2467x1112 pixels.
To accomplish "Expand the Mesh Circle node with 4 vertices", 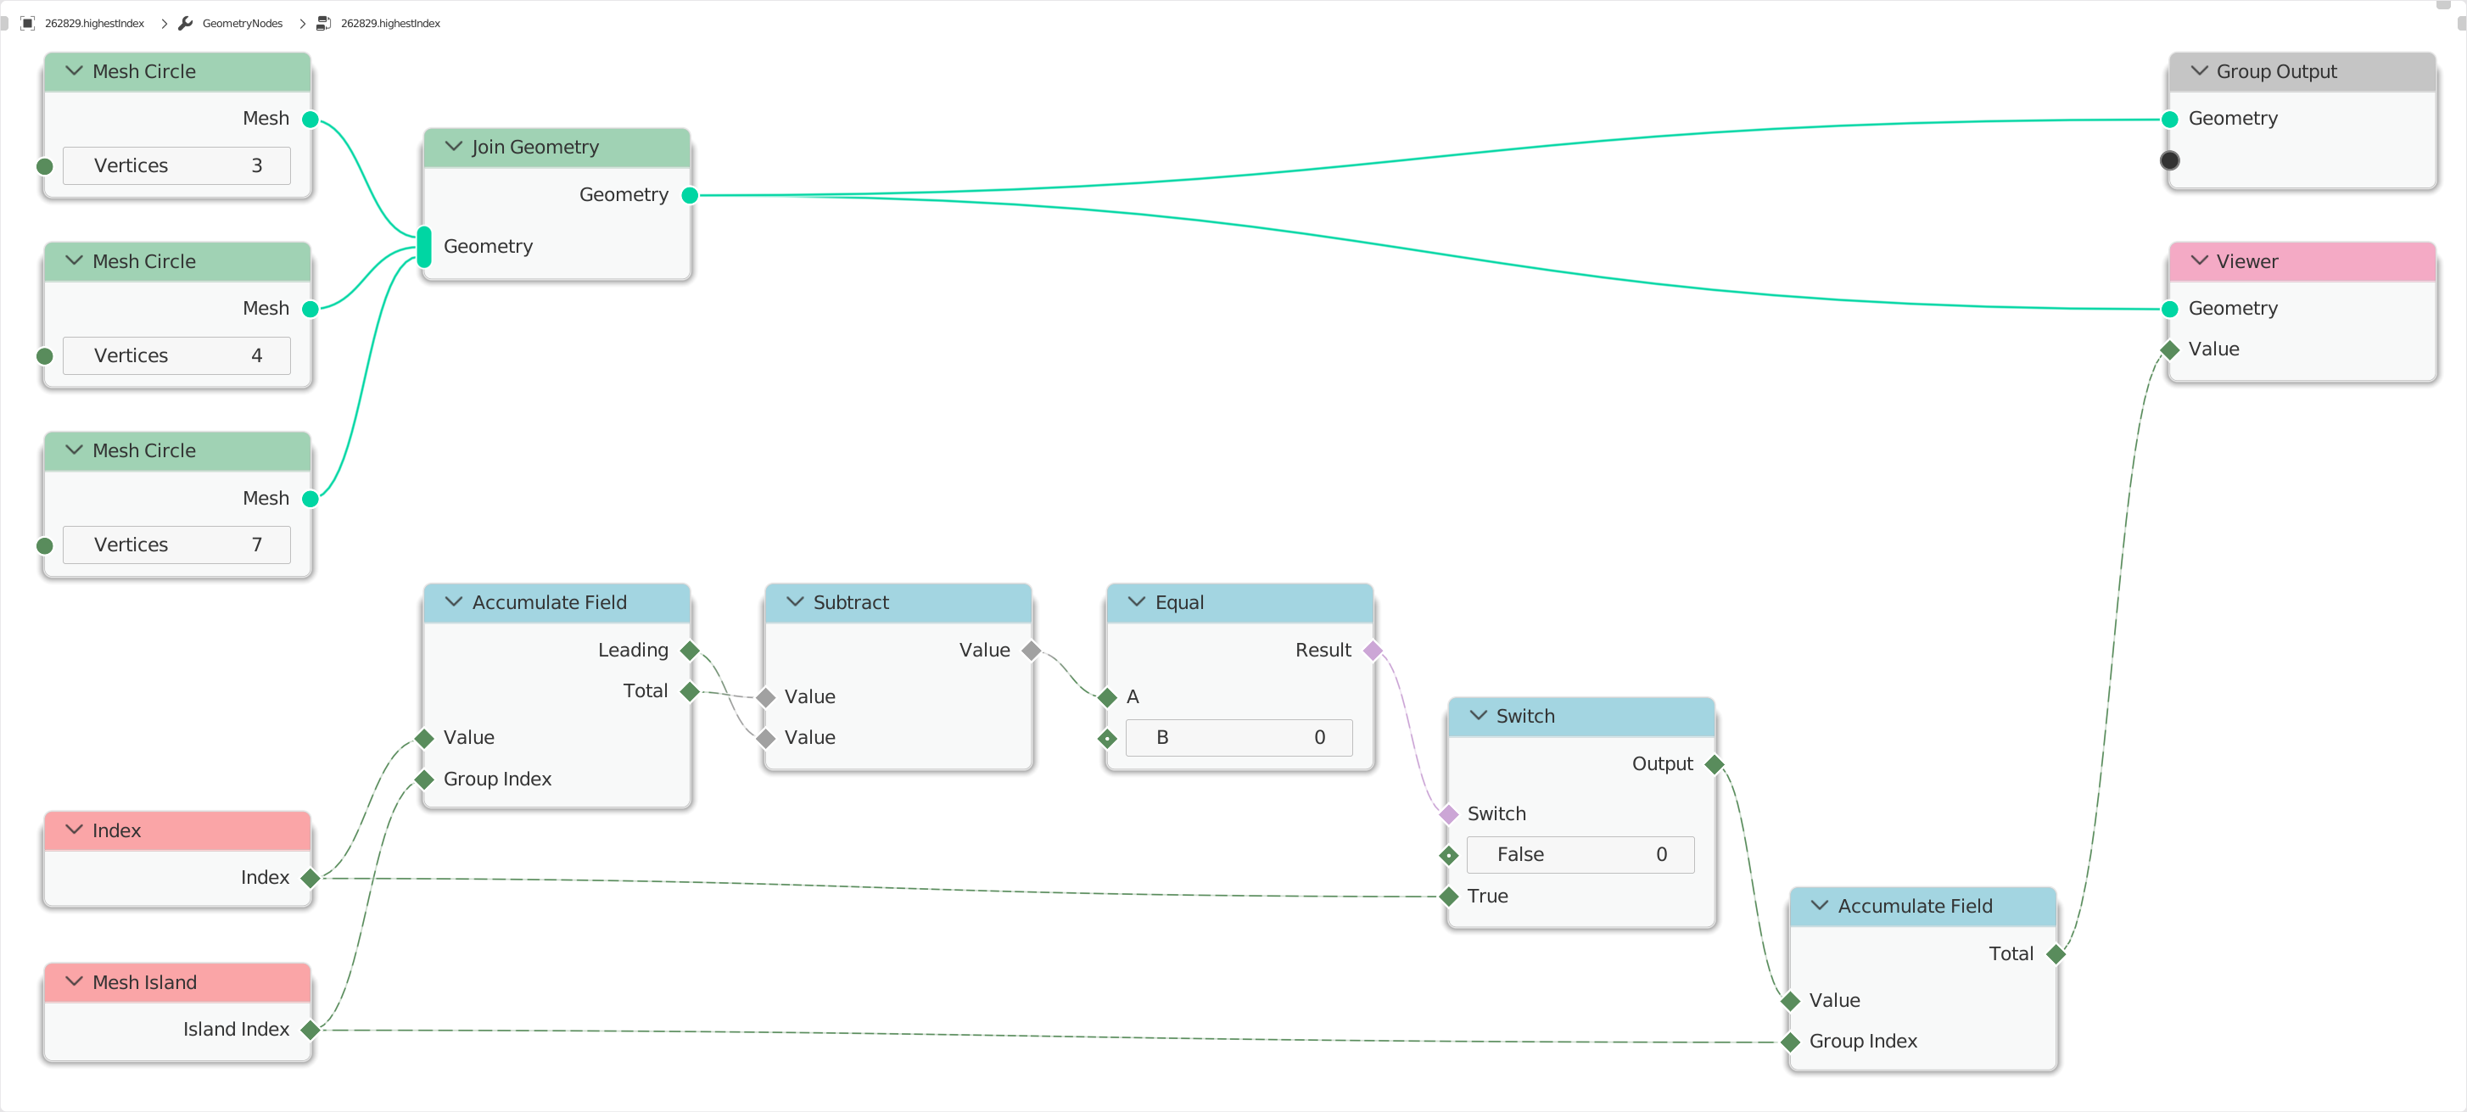I will (72, 261).
